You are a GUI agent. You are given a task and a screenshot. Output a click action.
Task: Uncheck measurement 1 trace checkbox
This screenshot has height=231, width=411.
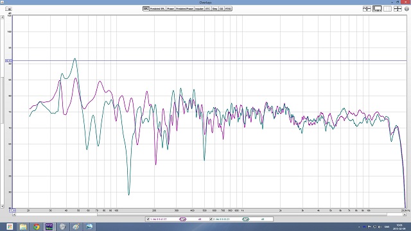coord(148,219)
